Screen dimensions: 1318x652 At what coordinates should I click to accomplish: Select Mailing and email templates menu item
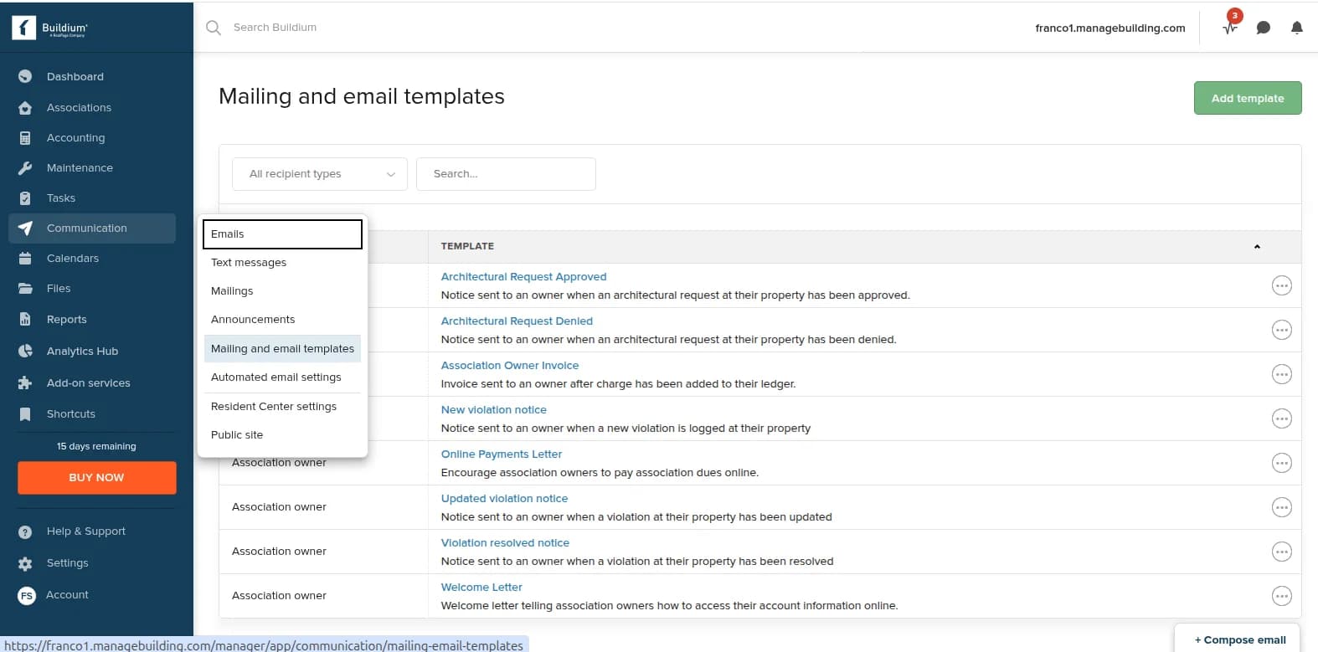coord(282,349)
